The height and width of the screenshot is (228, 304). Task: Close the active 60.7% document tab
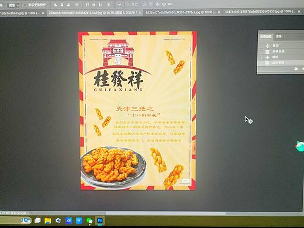[x=140, y=13]
